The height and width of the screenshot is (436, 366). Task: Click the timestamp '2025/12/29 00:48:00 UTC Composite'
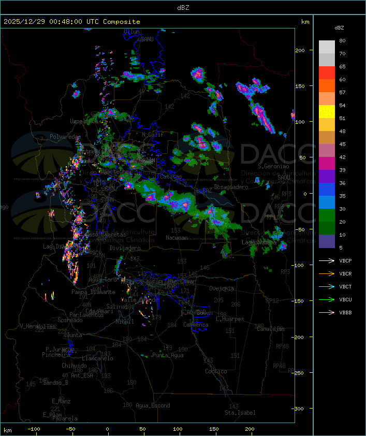(x=72, y=22)
